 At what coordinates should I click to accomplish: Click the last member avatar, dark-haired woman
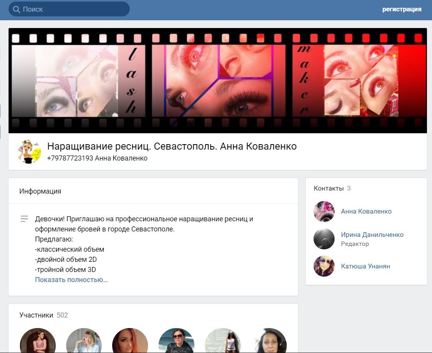point(269,341)
